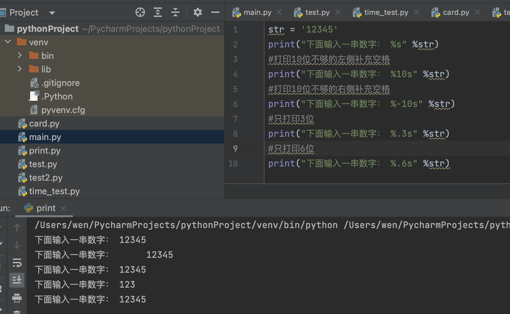Click the comment #只打印6位
The height and width of the screenshot is (314, 510).
click(x=291, y=149)
